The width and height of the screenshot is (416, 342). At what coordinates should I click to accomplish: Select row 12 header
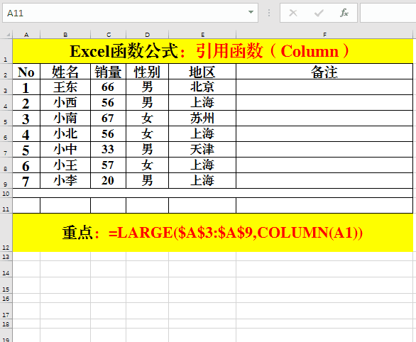[x=6, y=233]
